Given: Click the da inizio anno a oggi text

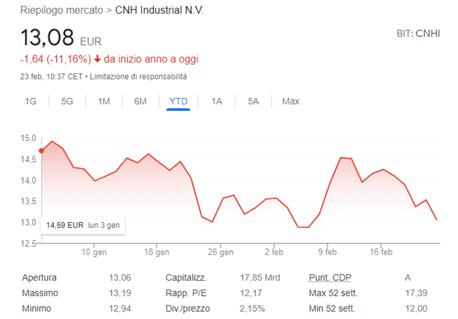Looking at the screenshot, I should click(x=151, y=59).
